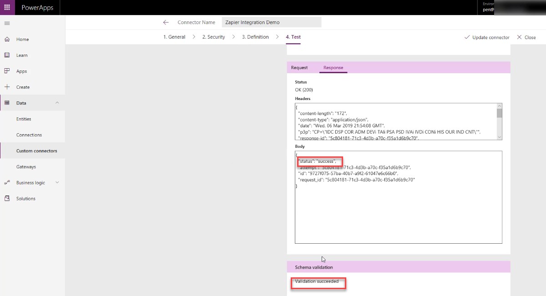This screenshot has height=296, width=546.
Task: Click the "request_id" line in Body
Action: click(356, 180)
